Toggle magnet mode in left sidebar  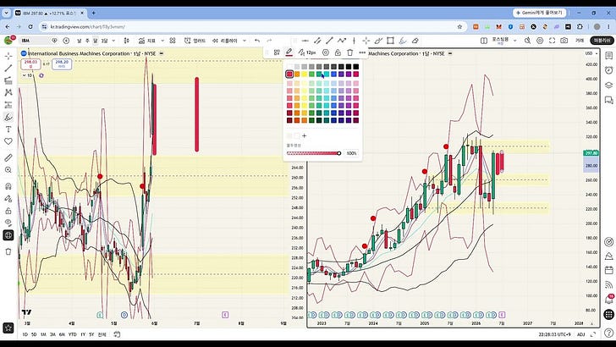pyautogui.click(x=8, y=186)
